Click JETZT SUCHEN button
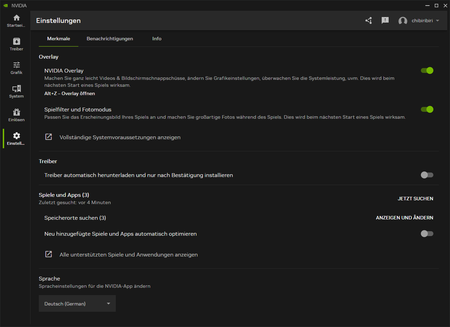 (x=415, y=199)
